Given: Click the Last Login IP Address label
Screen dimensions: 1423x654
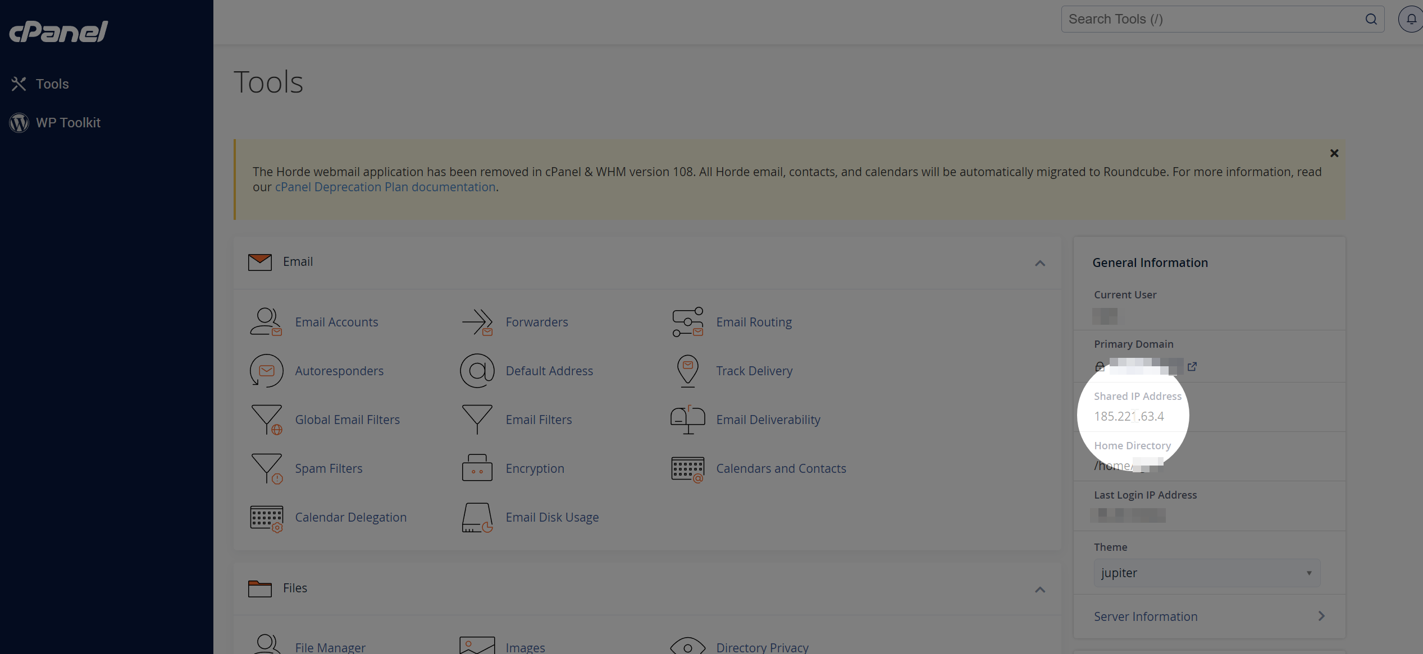Looking at the screenshot, I should click(x=1145, y=495).
